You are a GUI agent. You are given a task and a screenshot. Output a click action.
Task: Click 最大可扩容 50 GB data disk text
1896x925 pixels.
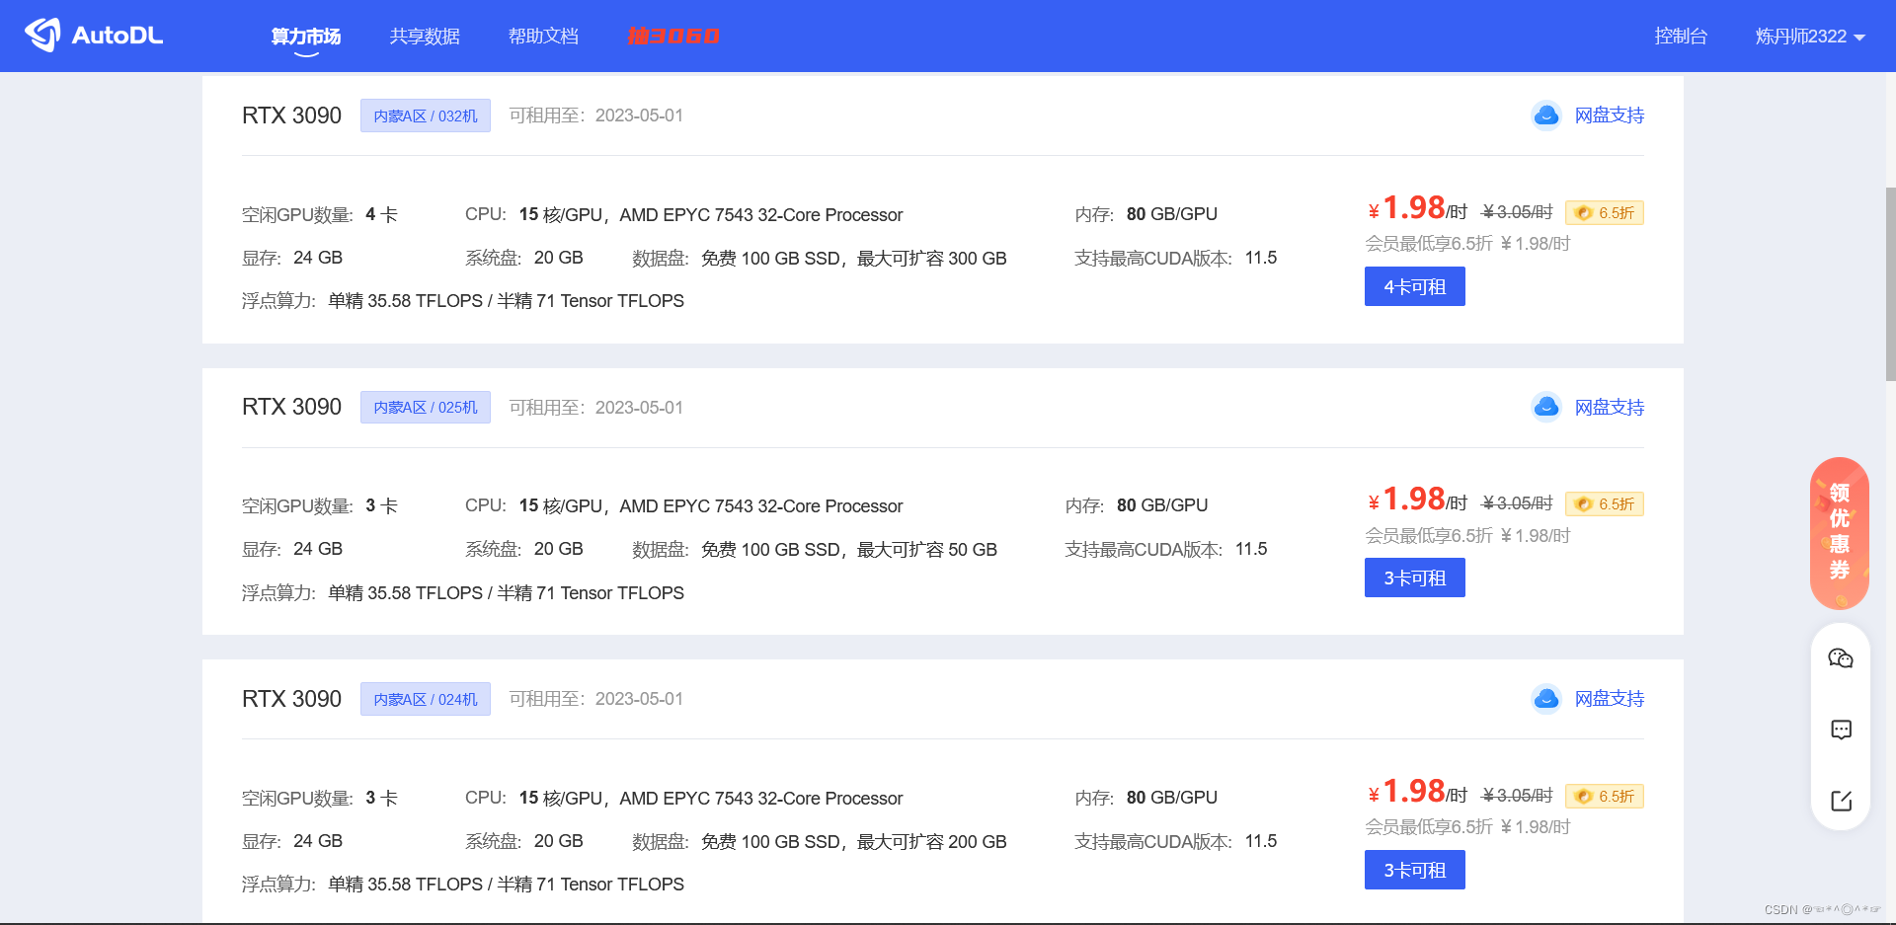[x=927, y=550]
